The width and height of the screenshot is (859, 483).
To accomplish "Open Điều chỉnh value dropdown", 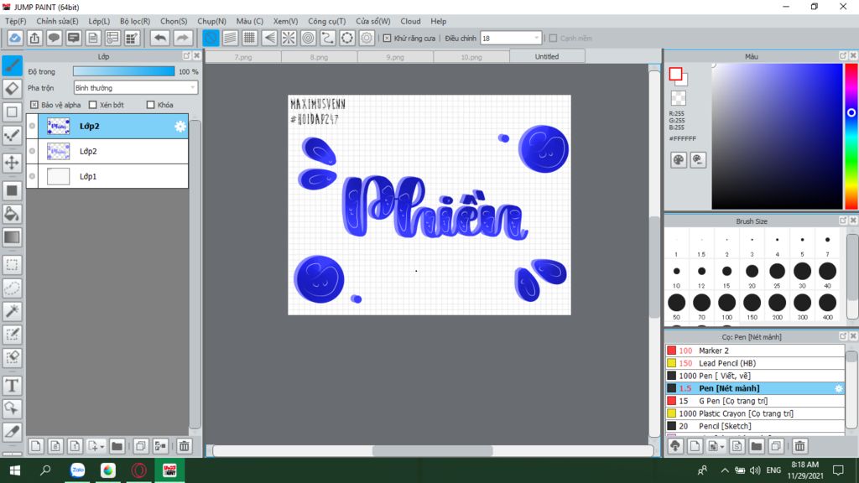I will [x=511, y=39].
